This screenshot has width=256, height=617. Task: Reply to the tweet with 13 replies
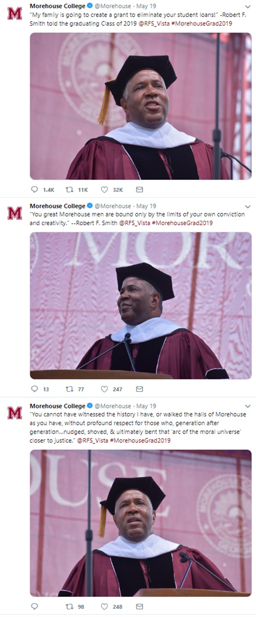click(x=35, y=389)
